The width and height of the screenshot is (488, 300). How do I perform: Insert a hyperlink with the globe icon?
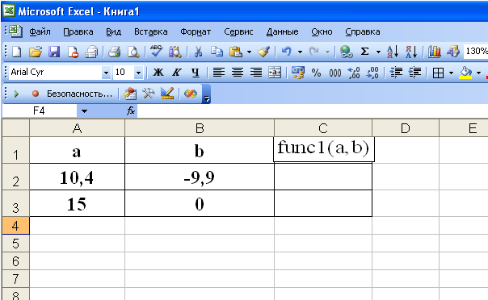[346, 52]
